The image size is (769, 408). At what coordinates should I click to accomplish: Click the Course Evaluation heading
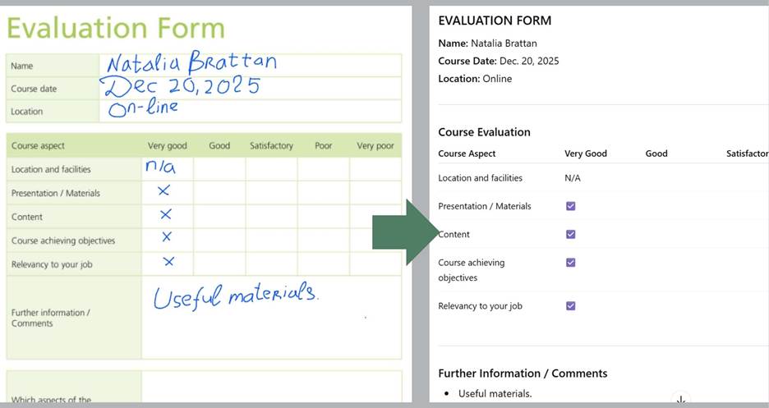pyautogui.click(x=484, y=132)
